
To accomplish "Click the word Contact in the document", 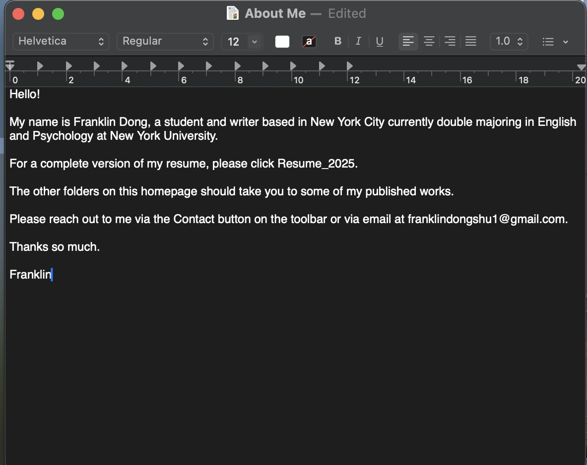I will click(194, 219).
